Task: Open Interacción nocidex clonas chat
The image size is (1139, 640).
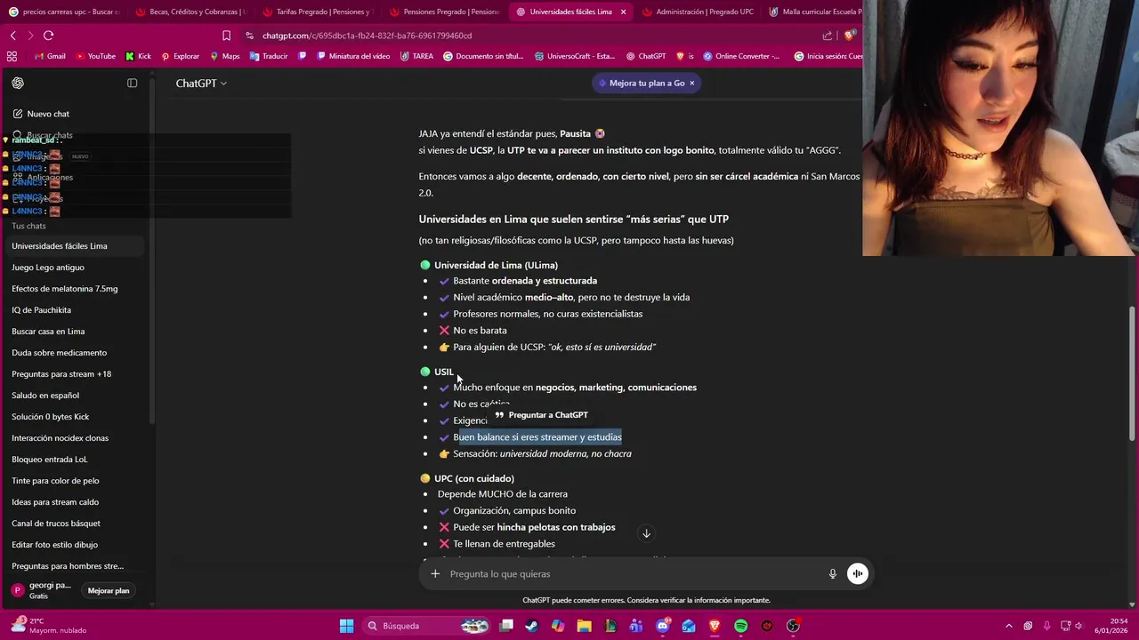Action: tap(61, 438)
